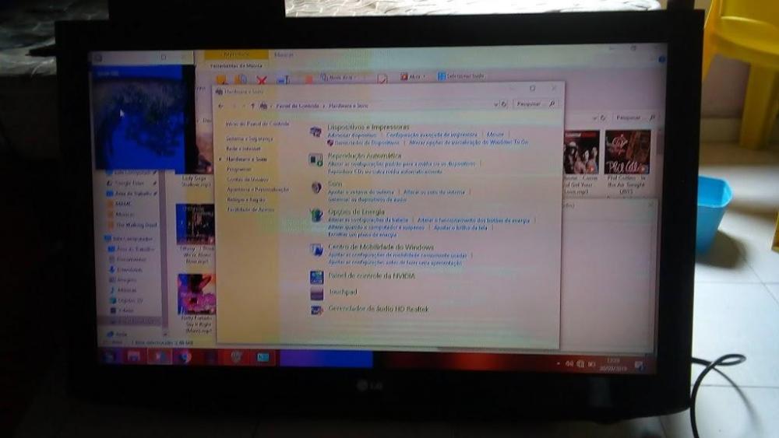Go up one level in Control Panel

pyautogui.click(x=252, y=106)
